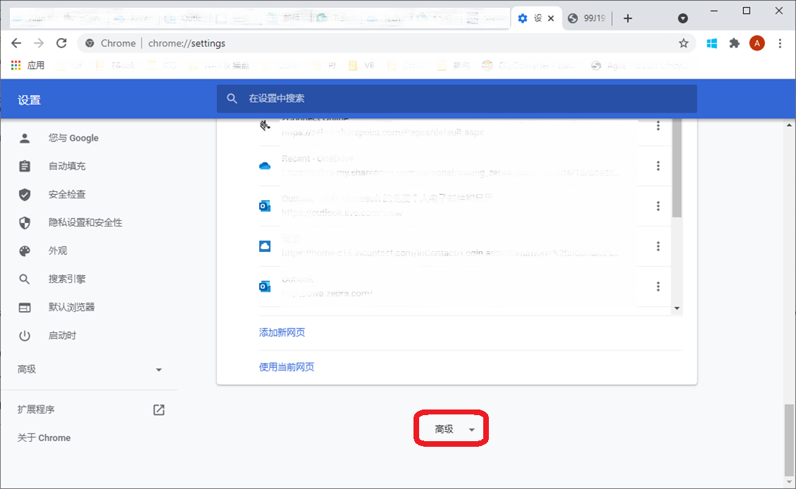Screen dimensions: 796x489
Task: Open the PI bookmark folder
Action: tap(325, 65)
